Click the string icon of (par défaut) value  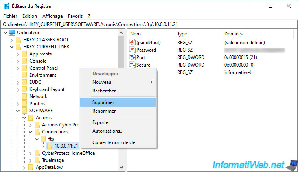(x=132, y=42)
